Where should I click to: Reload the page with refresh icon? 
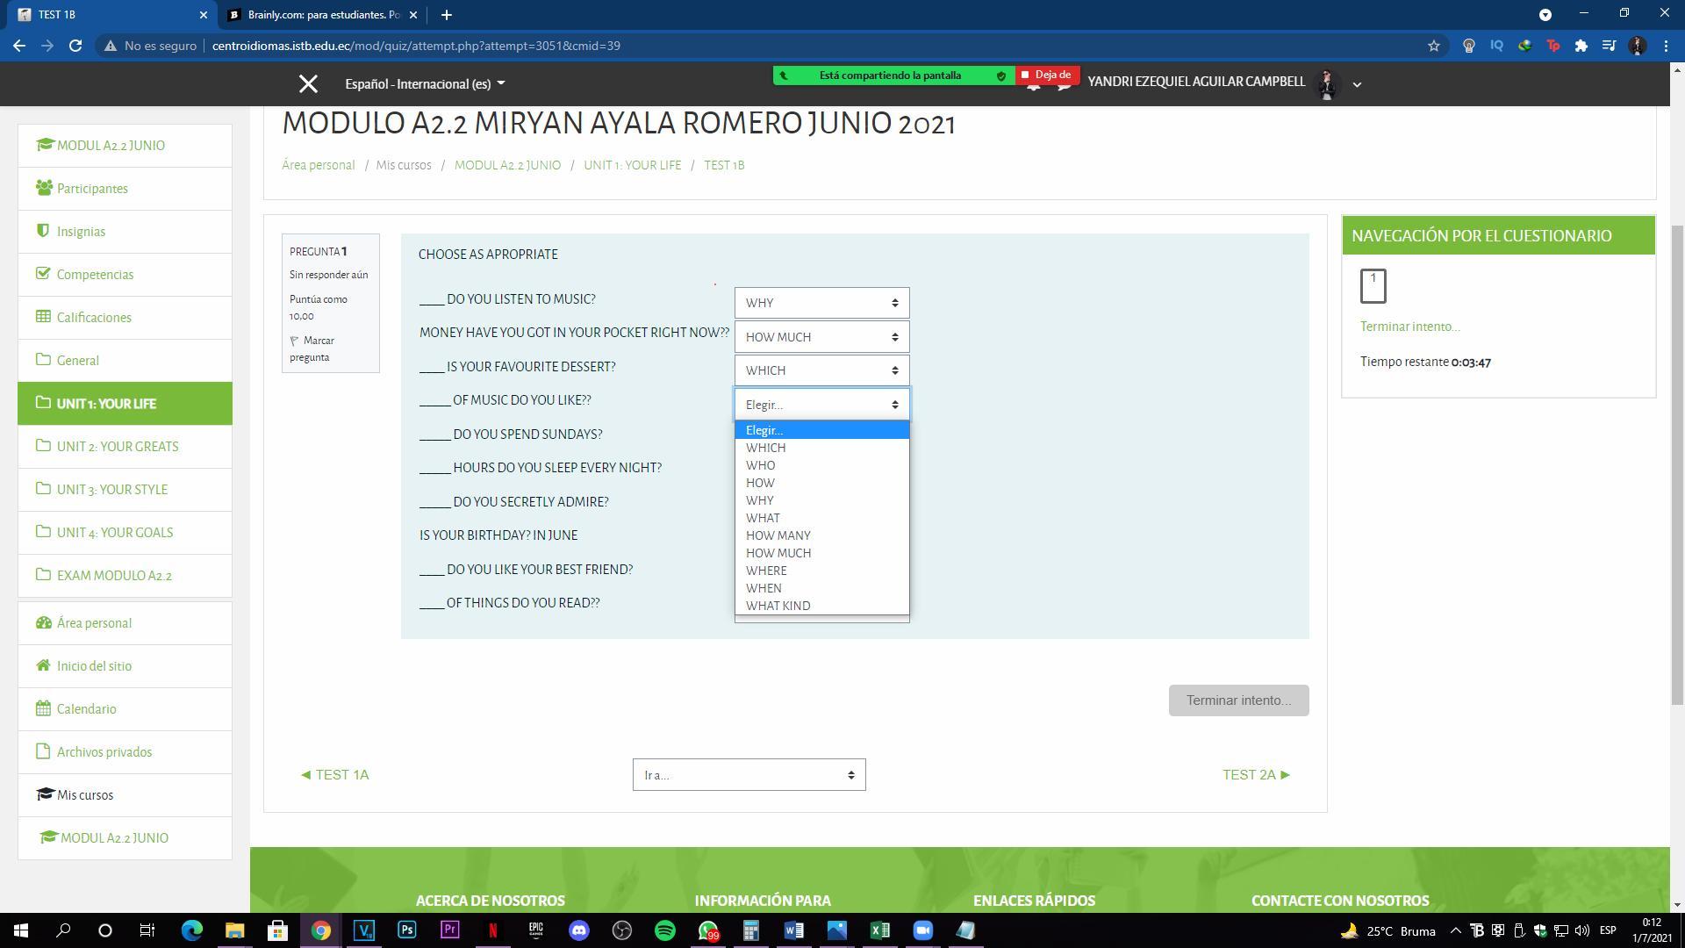75,46
